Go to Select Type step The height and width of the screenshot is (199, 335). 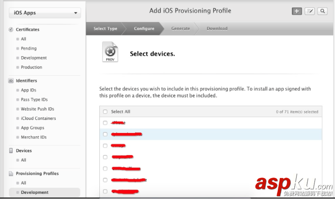pos(105,29)
